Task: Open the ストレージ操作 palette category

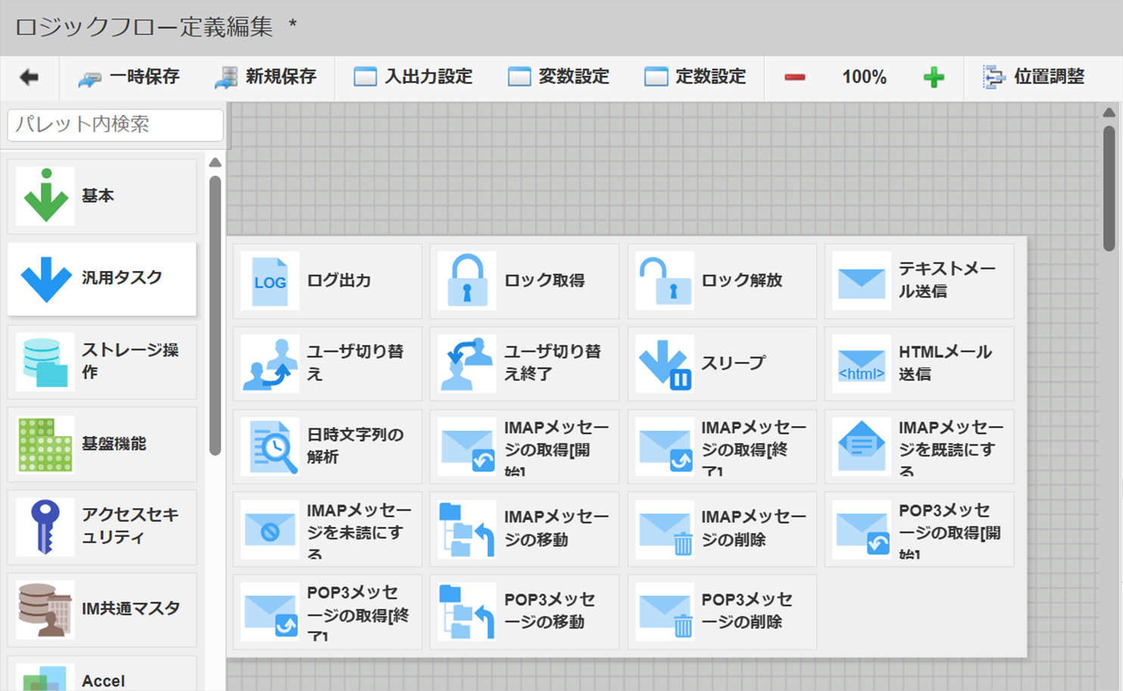Action: point(101,362)
